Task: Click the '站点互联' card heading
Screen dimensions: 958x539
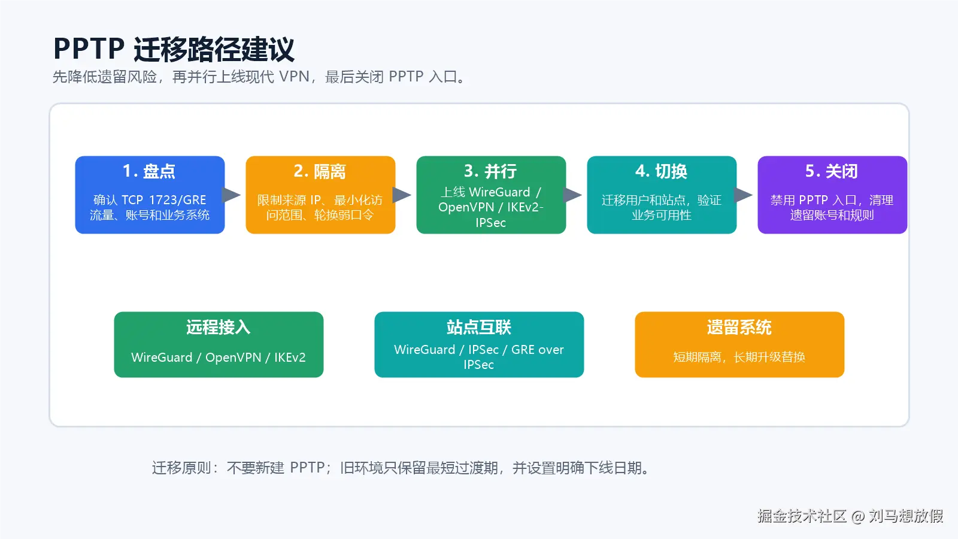Action: (x=479, y=327)
